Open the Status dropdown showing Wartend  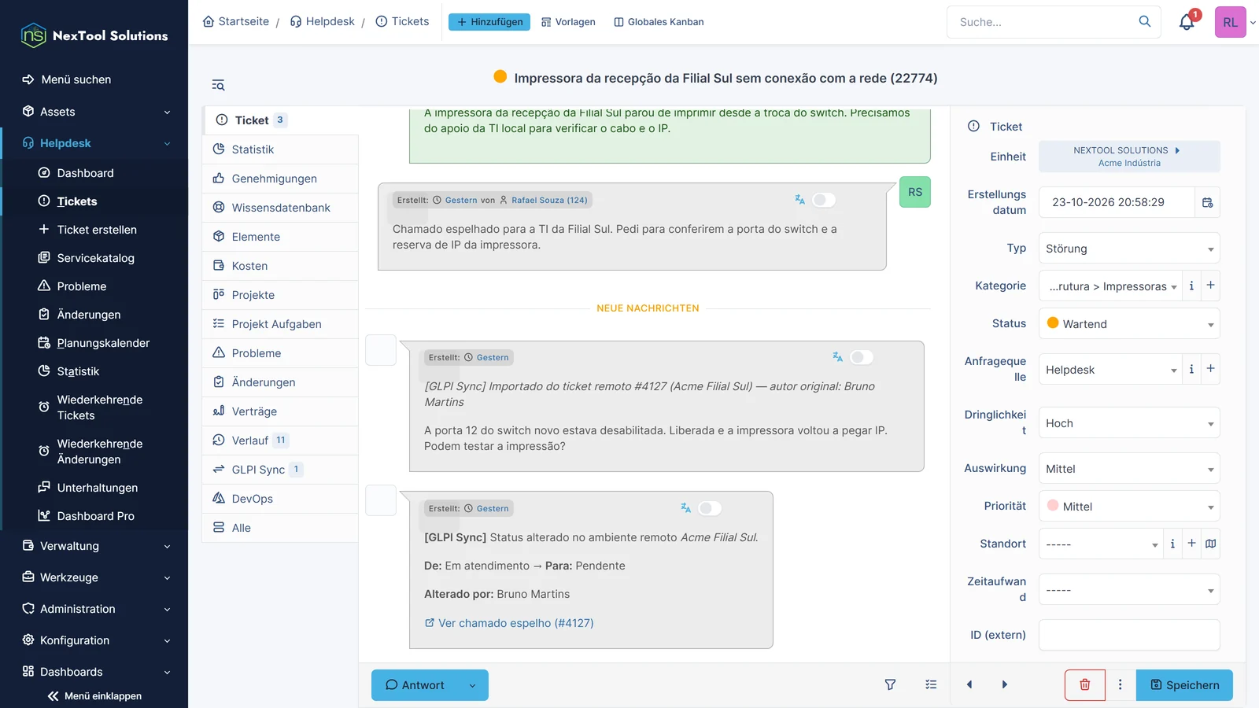tap(1129, 324)
